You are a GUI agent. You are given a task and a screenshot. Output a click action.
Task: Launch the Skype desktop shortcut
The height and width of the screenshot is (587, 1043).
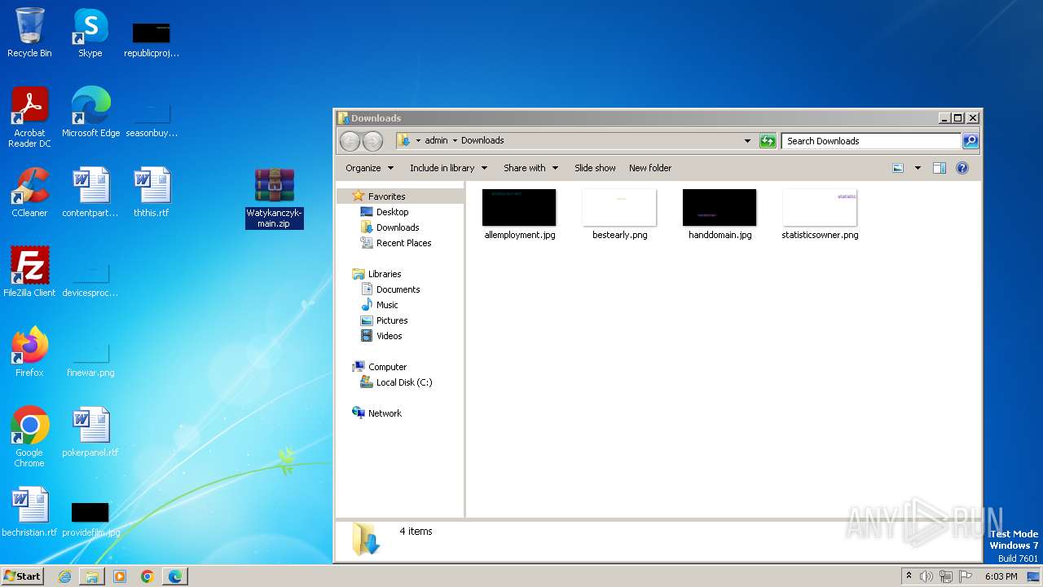click(90, 33)
